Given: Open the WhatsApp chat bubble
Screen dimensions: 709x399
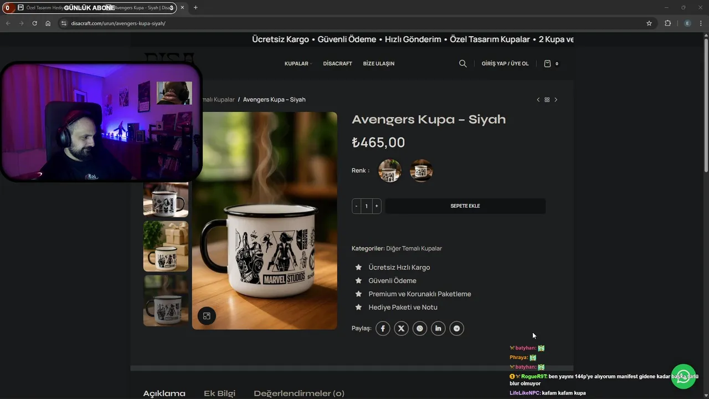Looking at the screenshot, I should point(684,377).
